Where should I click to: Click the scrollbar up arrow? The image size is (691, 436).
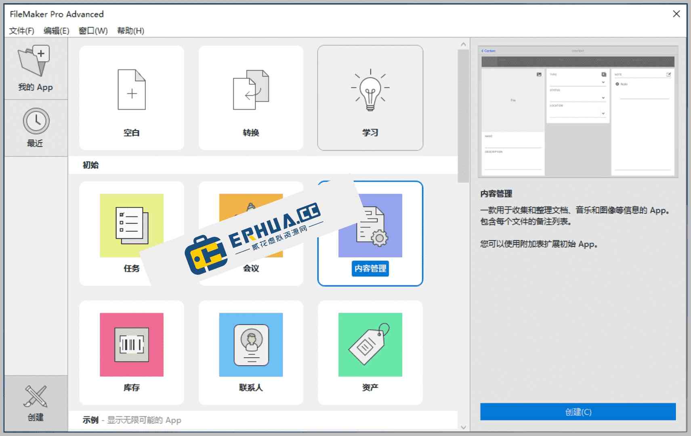click(x=464, y=44)
